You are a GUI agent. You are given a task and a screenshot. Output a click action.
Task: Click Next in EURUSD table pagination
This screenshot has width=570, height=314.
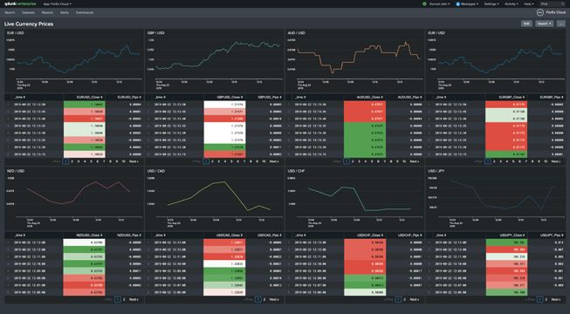(134, 161)
